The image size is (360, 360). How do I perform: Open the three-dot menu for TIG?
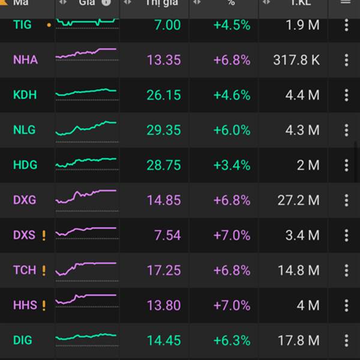point(346,25)
